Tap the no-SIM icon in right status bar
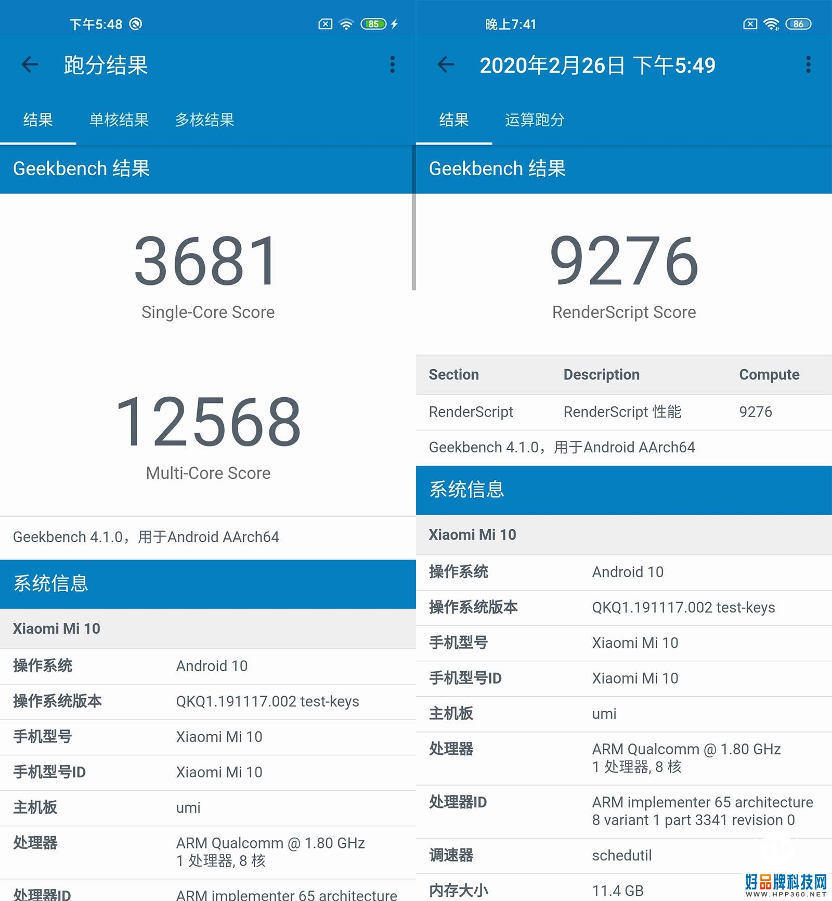The height and width of the screenshot is (901, 832). click(x=750, y=24)
